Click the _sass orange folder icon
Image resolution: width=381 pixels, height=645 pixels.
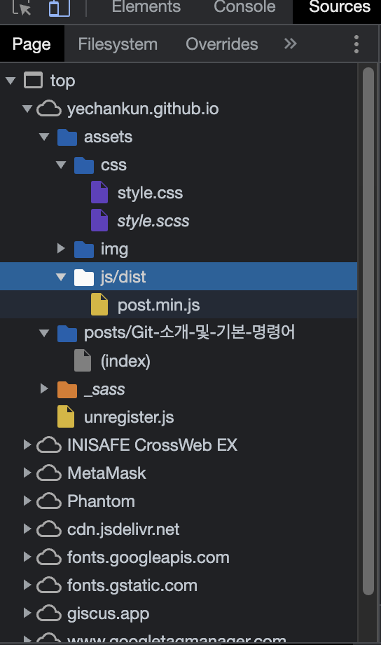click(67, 390)
